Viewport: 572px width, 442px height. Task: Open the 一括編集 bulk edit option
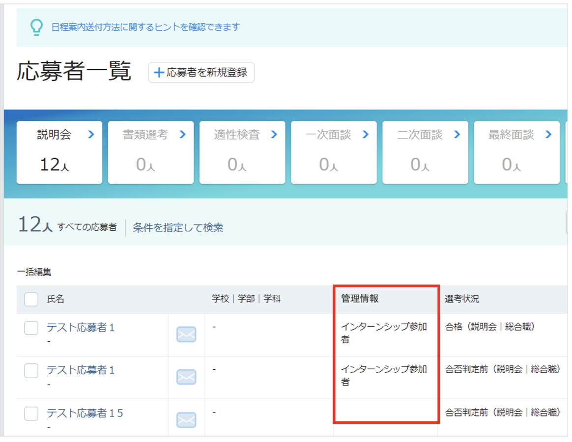(34, 272)
